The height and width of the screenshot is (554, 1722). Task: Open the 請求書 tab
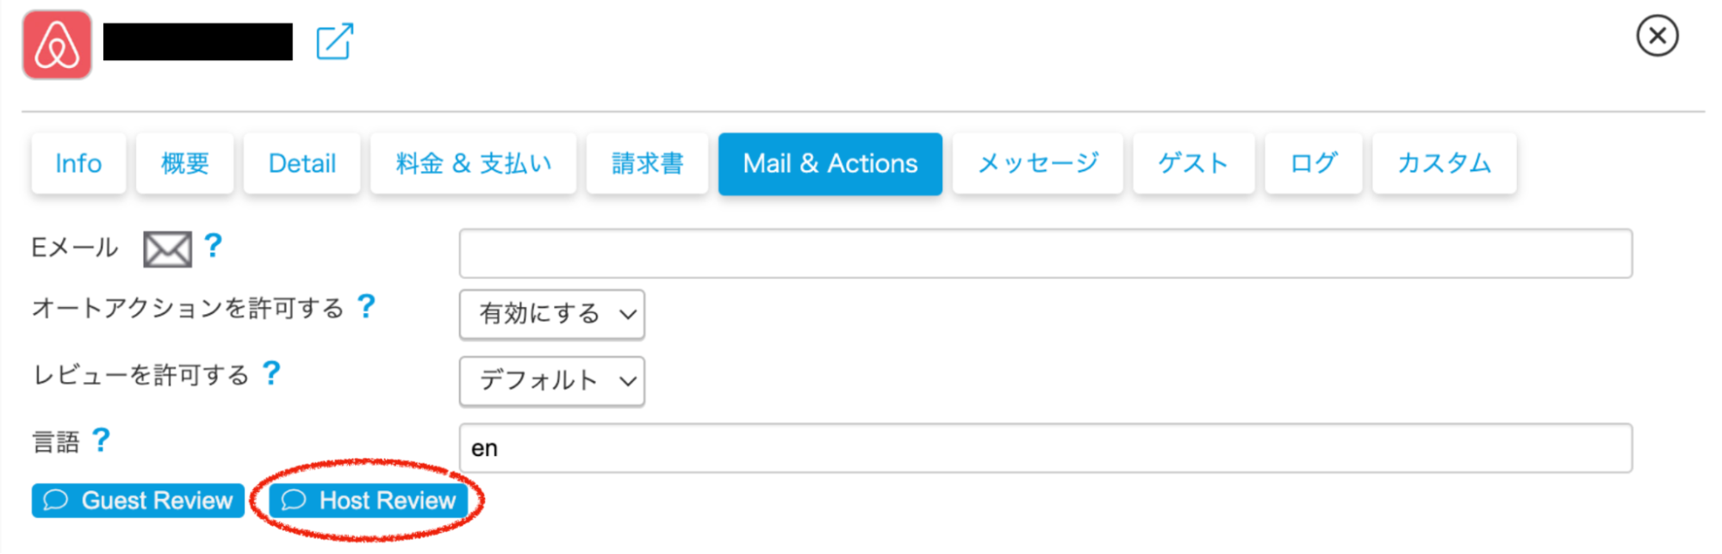tap(647, 163)
